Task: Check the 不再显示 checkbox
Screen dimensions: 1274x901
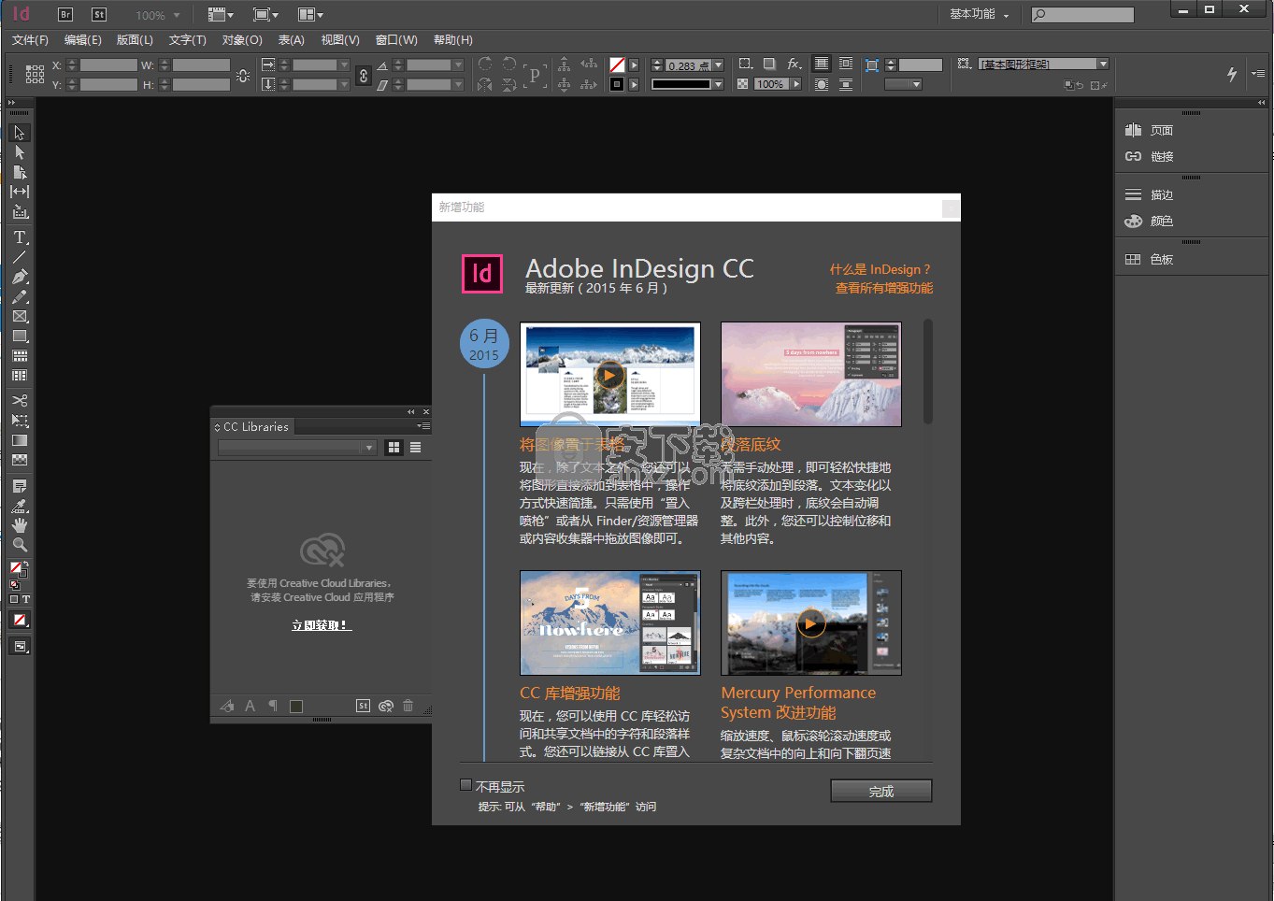Action: (465, 785)
